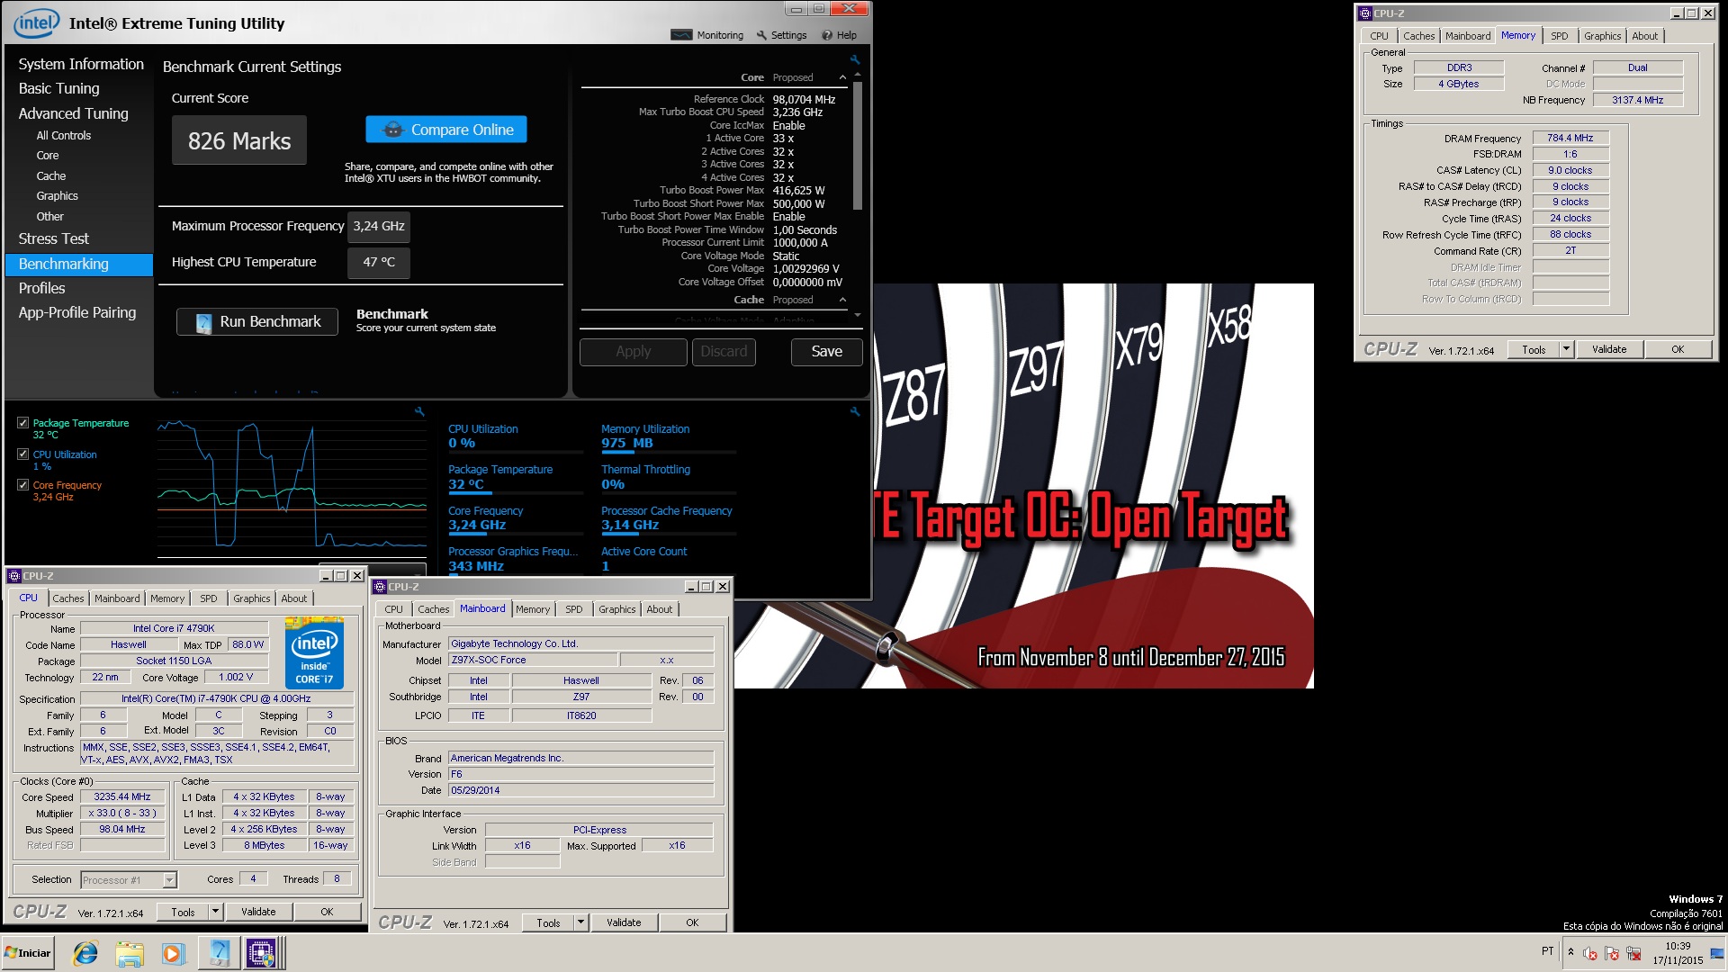Image resolution: width=1728 pixels, height=972 pixels.
Task: Open All Controls under Advanced Tuning
Action: pyautogui.click(x=64, y=136)
